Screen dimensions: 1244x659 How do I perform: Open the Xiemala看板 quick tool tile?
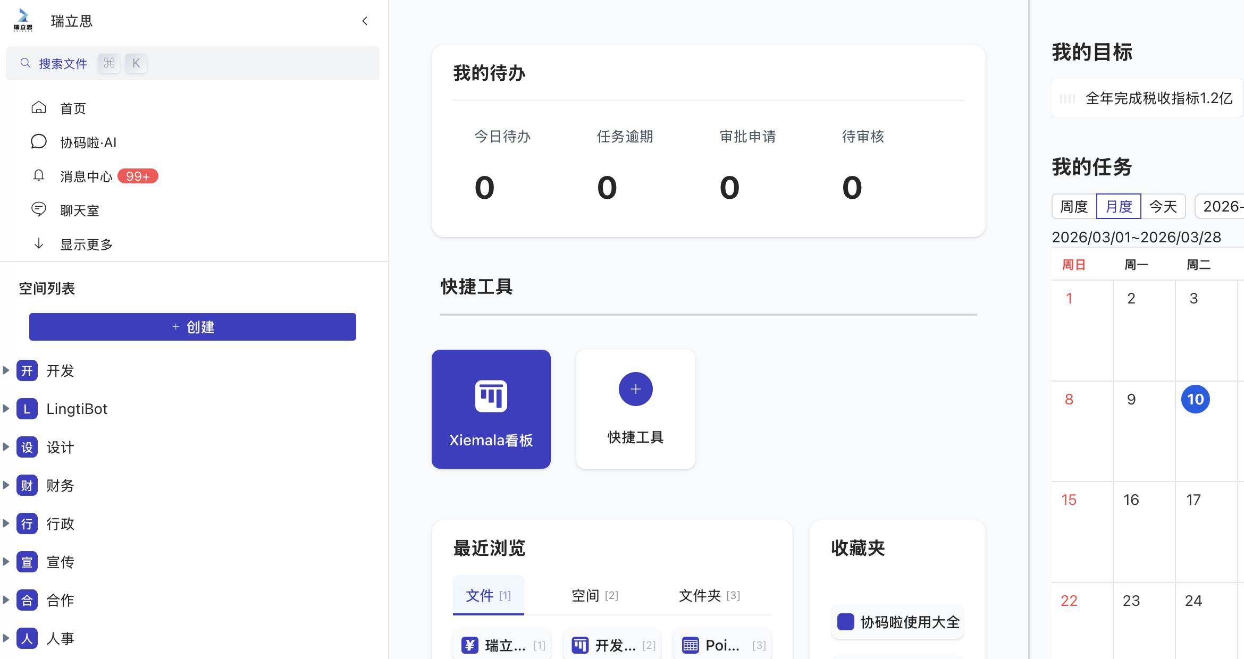pyautogui.click(x=491, y=409)
